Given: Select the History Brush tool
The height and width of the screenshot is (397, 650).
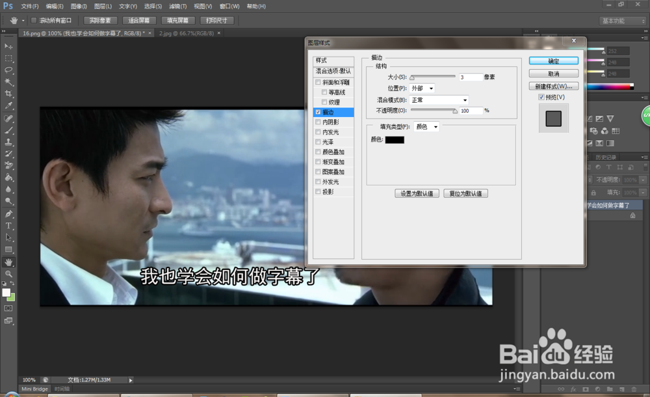Looking at the screenshot, I should (x=8, y=154).
